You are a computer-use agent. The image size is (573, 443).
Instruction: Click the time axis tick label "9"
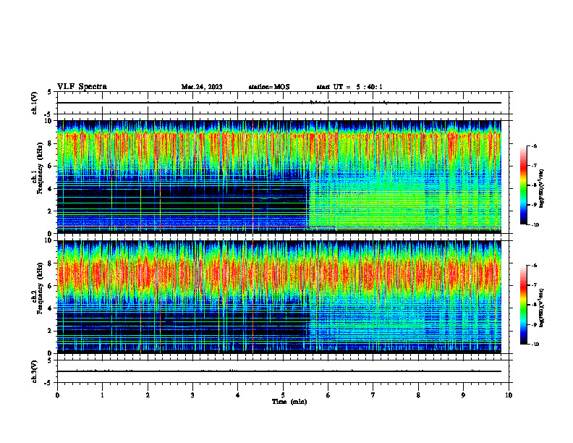point(463,395)
